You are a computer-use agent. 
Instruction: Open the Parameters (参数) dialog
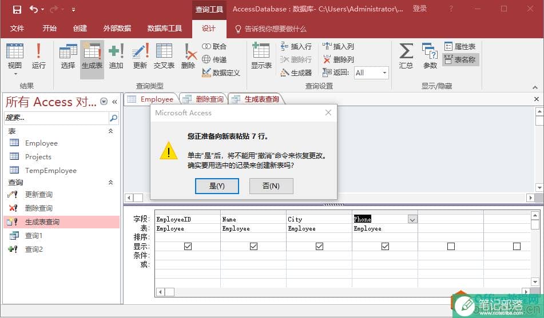430,56
